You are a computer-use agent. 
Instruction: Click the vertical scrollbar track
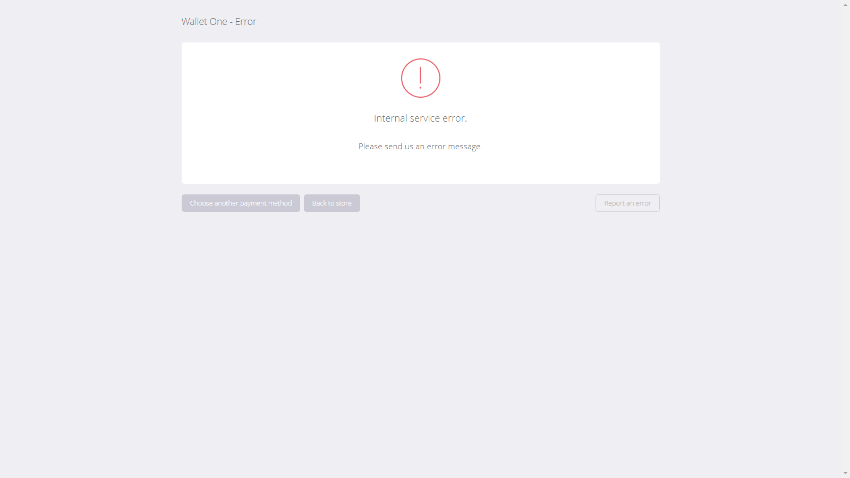tap(845, 239)
